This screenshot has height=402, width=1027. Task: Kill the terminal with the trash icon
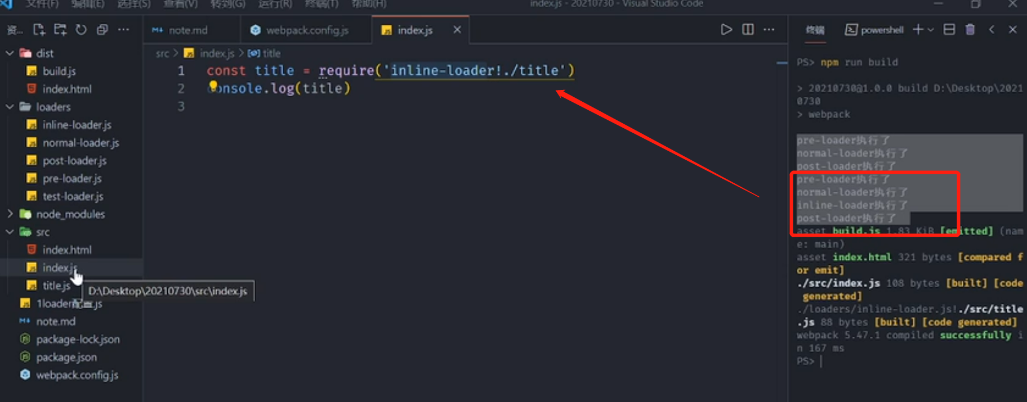tap(970, 30)
